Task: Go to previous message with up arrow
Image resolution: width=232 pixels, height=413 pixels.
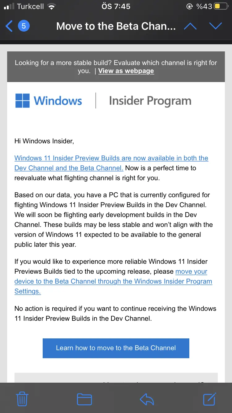Action: [190, 26]
